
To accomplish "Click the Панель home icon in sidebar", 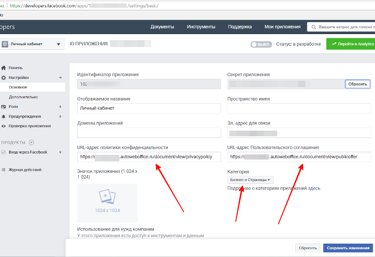I will point(3,68).
